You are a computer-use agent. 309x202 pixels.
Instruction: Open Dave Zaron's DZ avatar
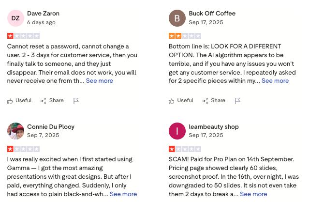click(15, 18)
